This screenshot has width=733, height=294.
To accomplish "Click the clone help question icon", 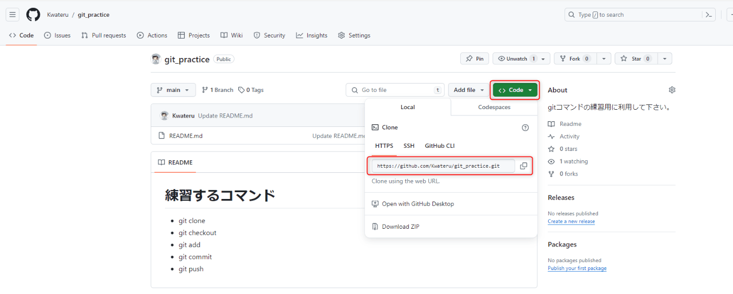I will (525, 127).
